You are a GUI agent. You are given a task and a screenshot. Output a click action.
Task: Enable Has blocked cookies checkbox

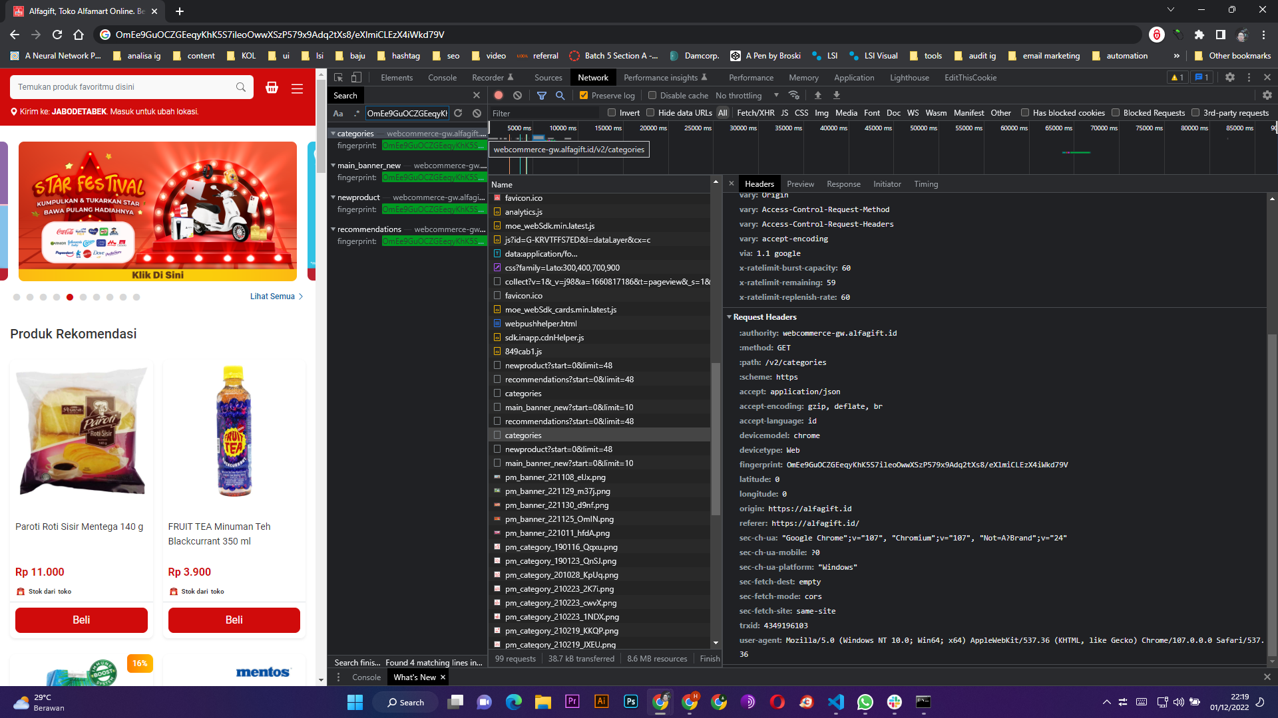click(x=1025, y=113)
